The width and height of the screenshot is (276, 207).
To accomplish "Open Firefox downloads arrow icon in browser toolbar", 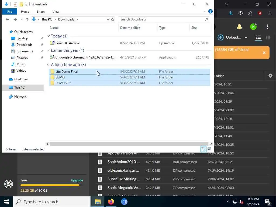I will (231, 13).
